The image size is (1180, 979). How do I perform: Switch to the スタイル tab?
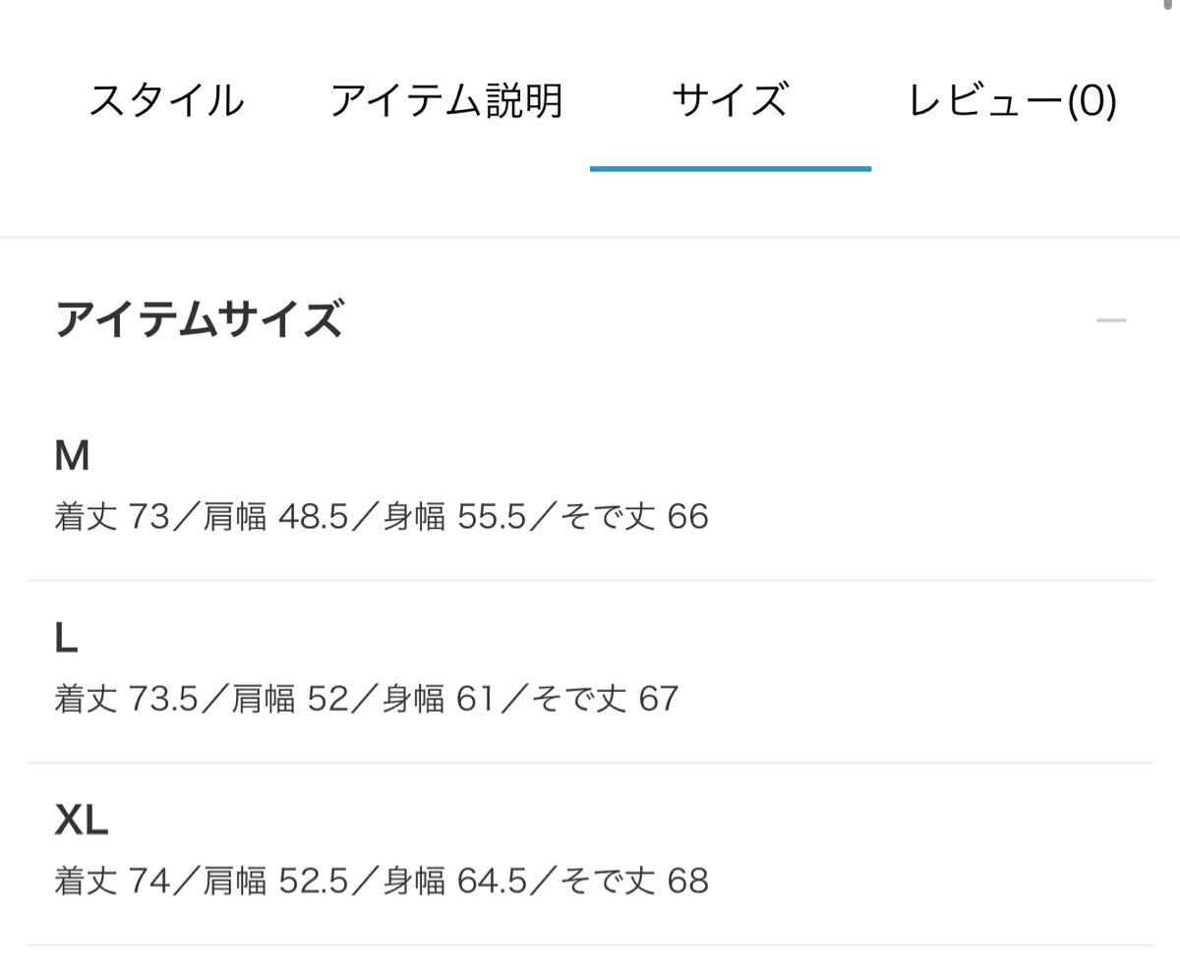tap(166, 101)
